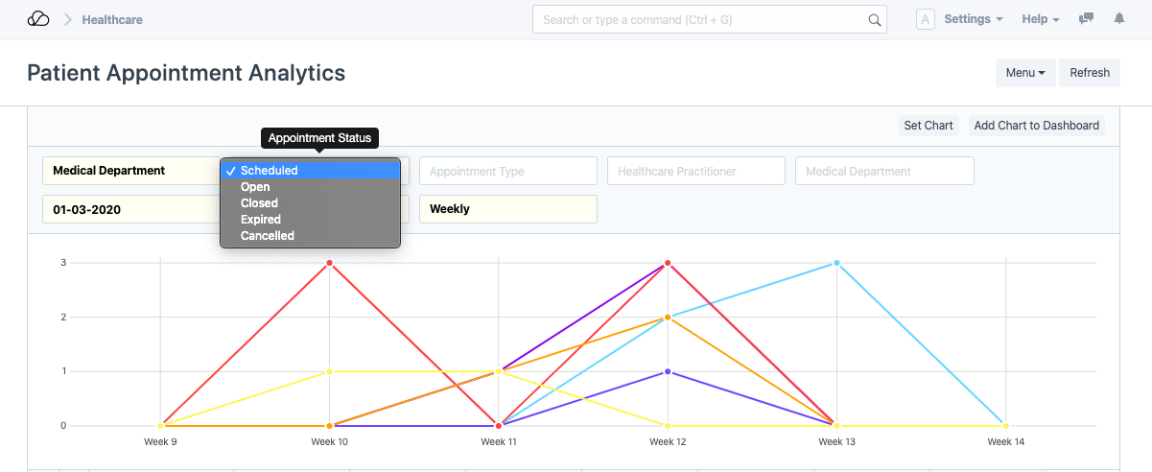Click the user avatar icon

[926, 19]
